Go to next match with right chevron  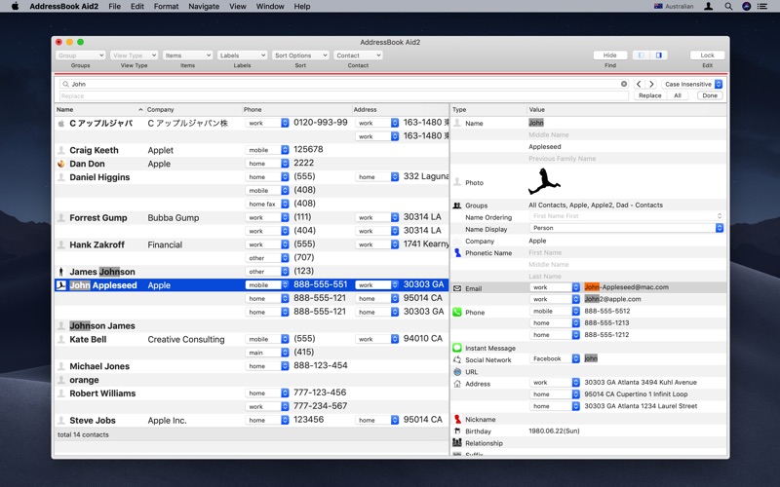point(651,84)
